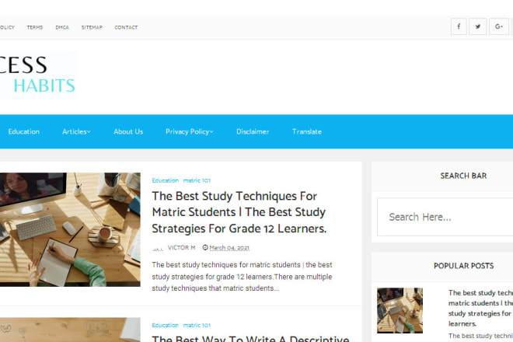
Task: Open the Translate menu item
Action: 307,131
